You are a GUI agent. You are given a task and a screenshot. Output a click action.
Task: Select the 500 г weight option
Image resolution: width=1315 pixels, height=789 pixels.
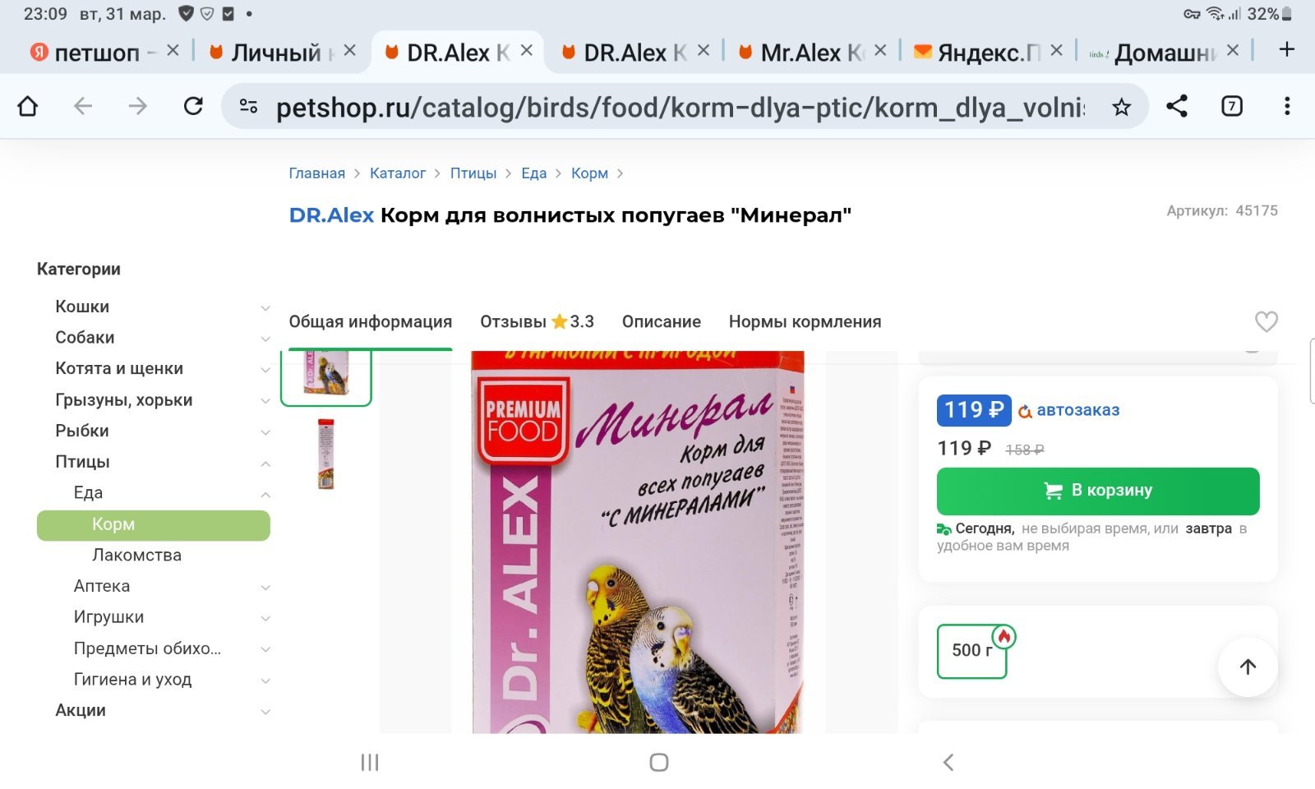[x=972, y=651]
